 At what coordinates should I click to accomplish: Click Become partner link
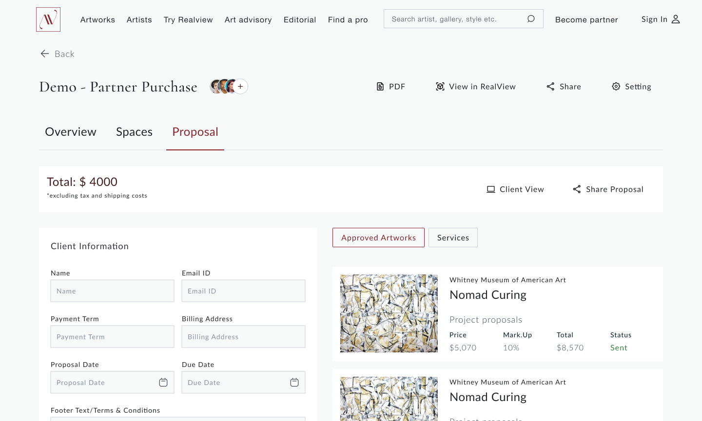(586, 19)
